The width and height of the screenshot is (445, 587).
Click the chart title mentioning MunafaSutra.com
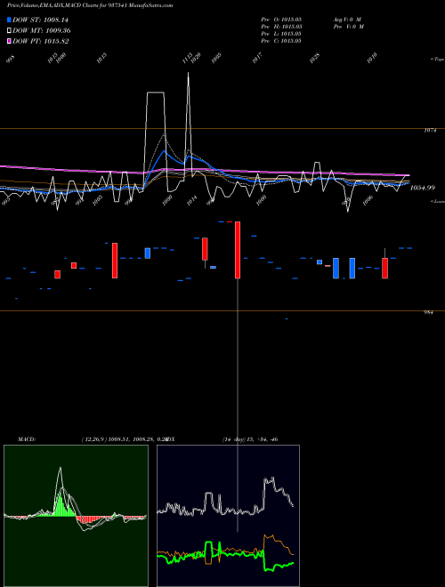[x=90, y=5]
